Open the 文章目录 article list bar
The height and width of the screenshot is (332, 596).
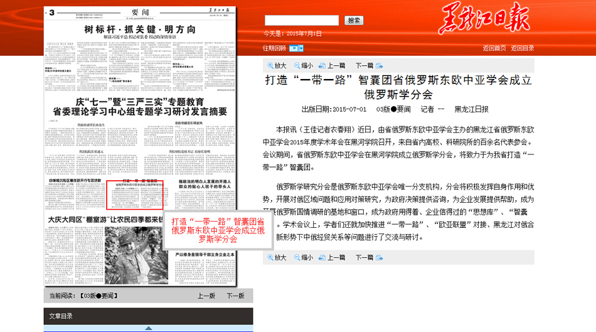tap(148, 316)
